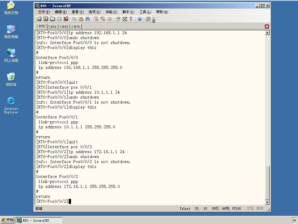This screenshot has width=298, height=224.
Task: Open the 选项(O) menu
Action: [x=95, y=12]
